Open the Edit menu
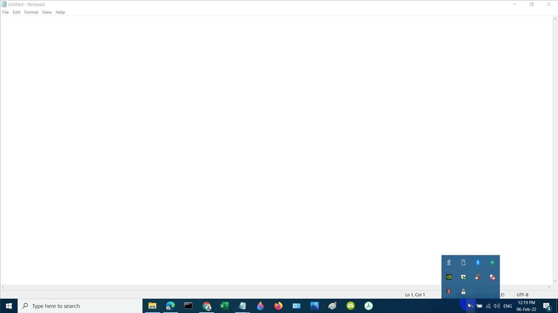The width and height of the screenshot is (558, 313). tap(17, 12)
